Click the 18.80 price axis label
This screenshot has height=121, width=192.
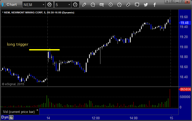click(x=184, y=57)
